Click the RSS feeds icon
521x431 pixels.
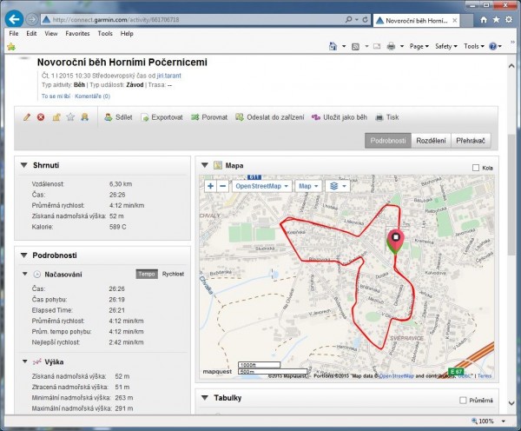[x=355, y=47]
